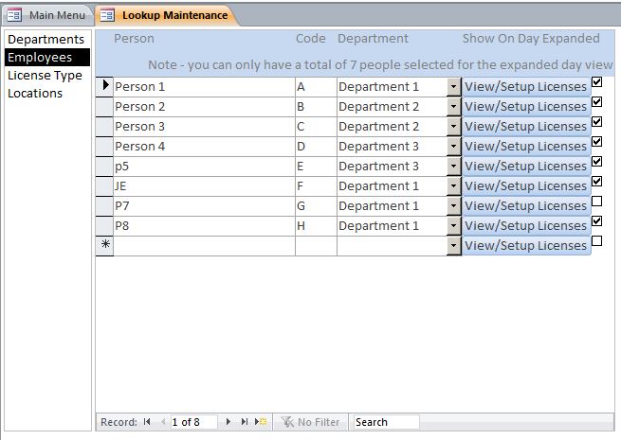The width and height of the screenshot is (621, 440).
Task: Click the empty Code field on new row
Action: tap(316, 245)
